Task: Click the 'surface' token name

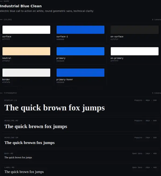Action: point(7,37)
